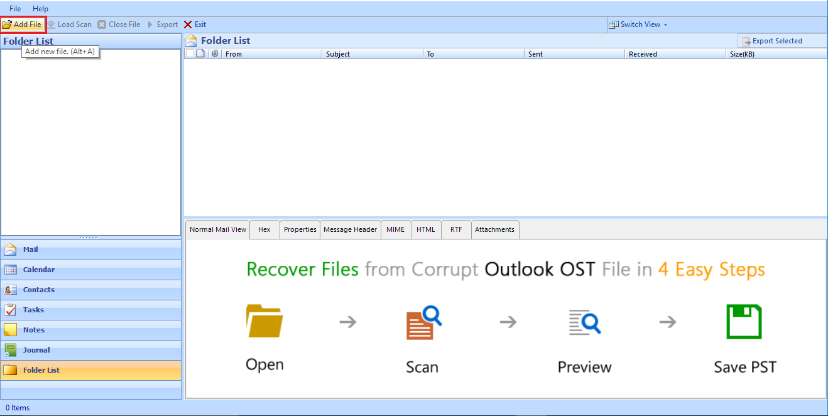Sort by the To column header
The height and width of the screenshot is (416, 828).
(474, 54)
